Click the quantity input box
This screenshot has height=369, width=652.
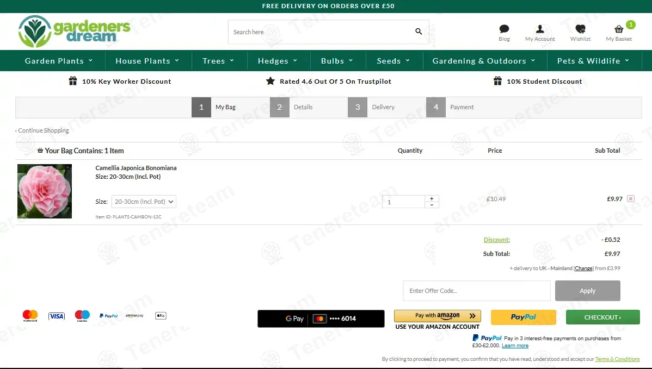(403, 202)
